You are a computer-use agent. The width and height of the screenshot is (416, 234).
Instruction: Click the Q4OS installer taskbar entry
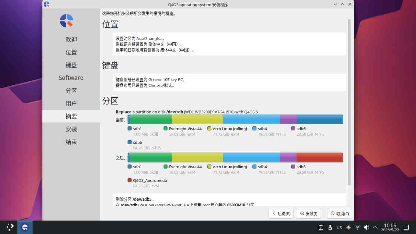[x=25, y=227]
